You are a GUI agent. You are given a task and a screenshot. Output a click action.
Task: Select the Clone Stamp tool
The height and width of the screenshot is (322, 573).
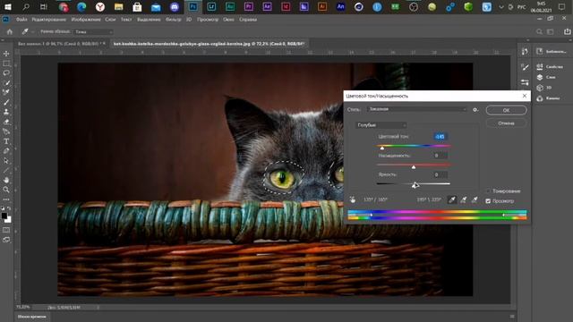(x=6, y=112)
